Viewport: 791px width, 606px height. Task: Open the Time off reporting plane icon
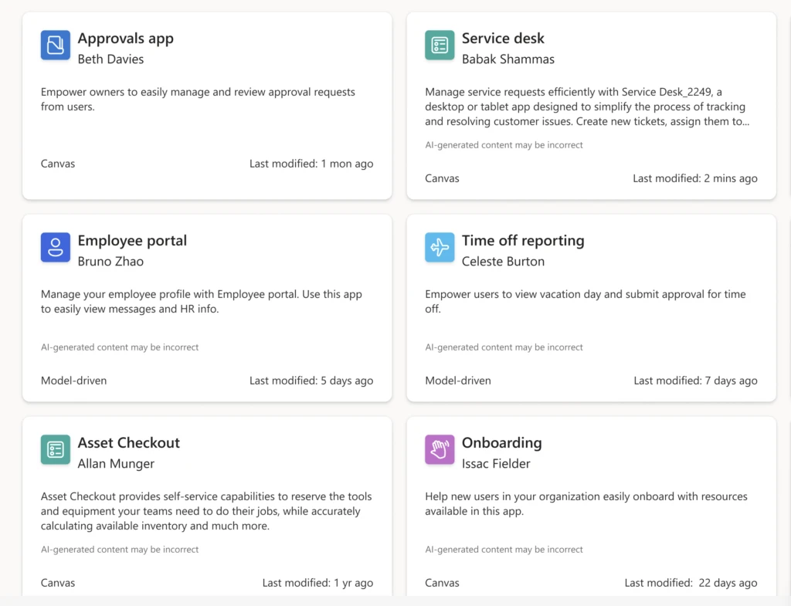coord(439,248)
